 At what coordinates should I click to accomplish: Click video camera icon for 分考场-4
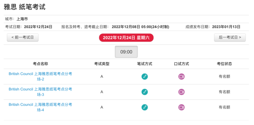pyautogui.click(x=181, y=107)
